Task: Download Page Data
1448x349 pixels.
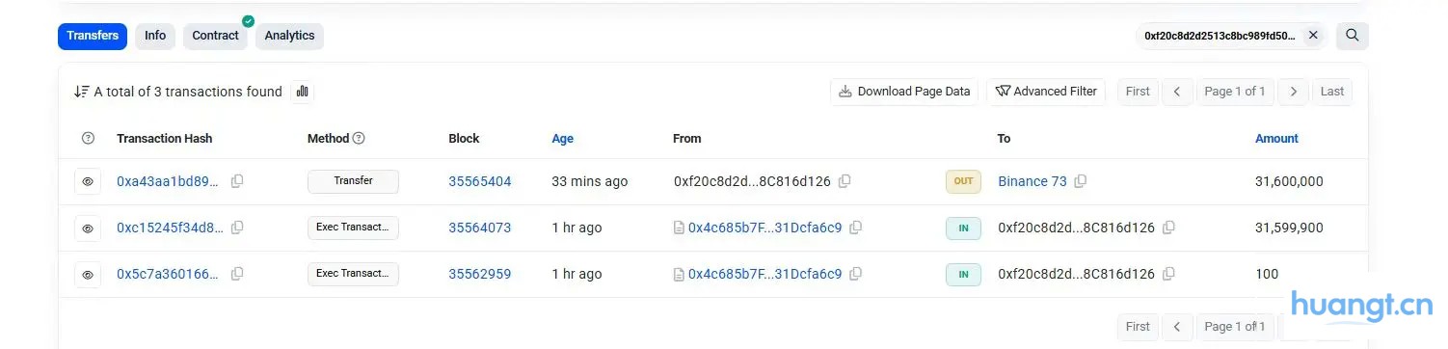Action: click(x=904, y=92)
